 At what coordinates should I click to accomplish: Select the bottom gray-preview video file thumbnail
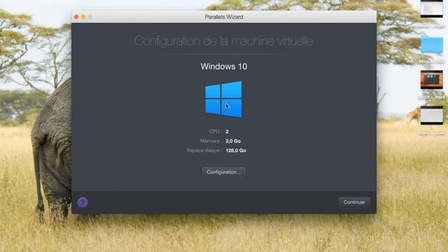click(x=432, y=115)
